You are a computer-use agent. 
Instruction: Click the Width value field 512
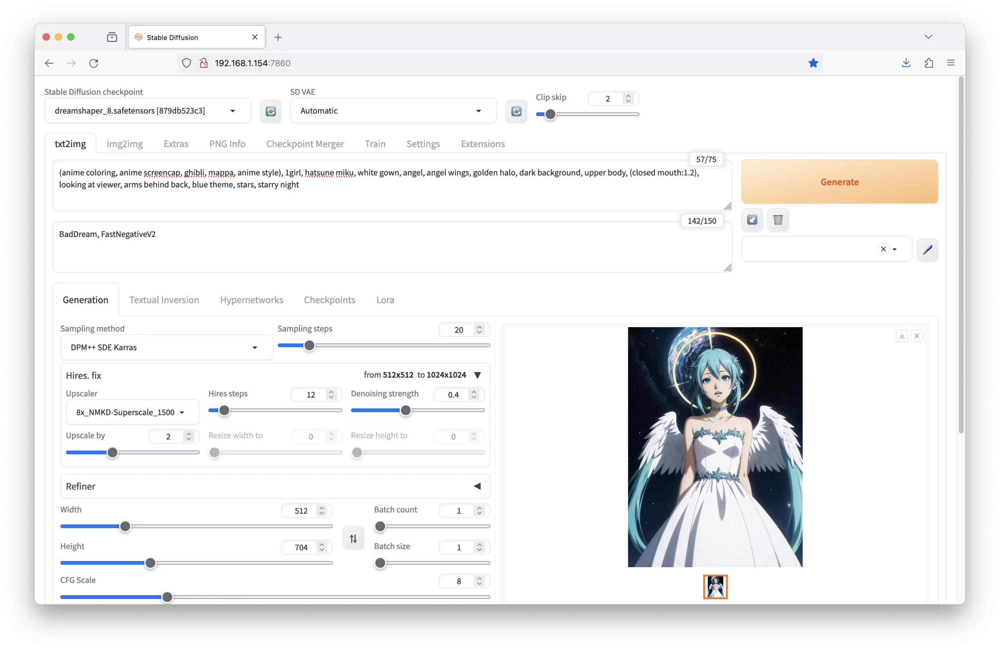301,510
